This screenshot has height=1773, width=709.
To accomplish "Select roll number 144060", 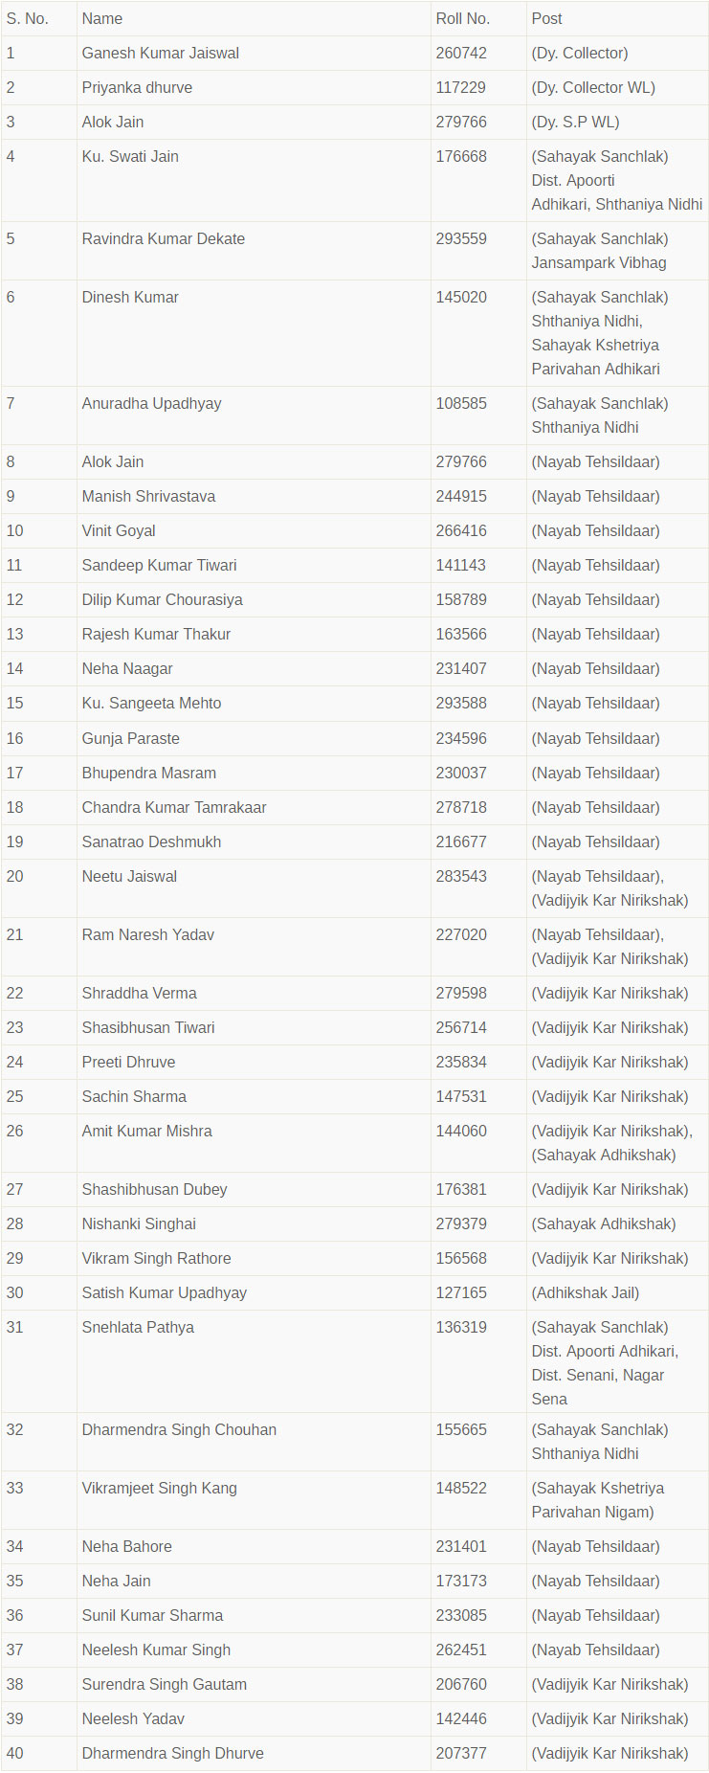I will click(461, 1131).
